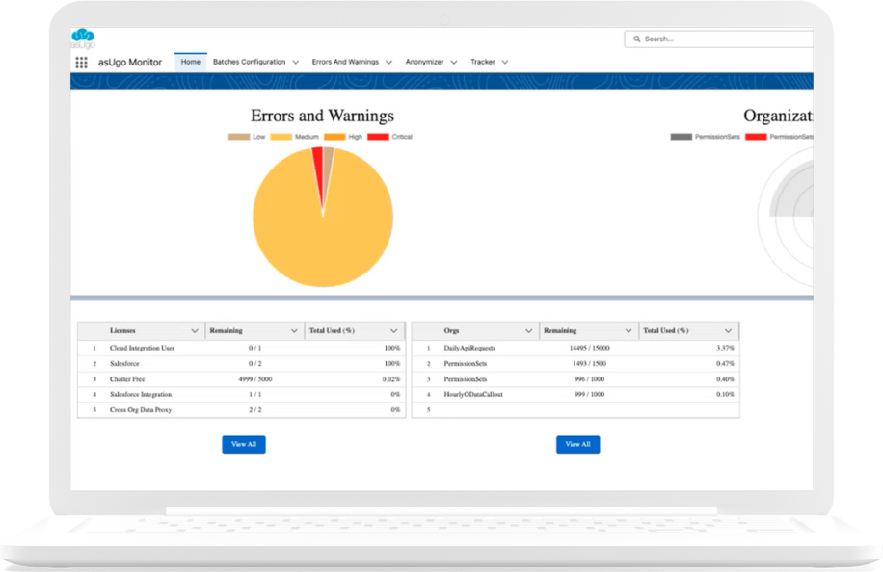Open the Batches Configuration tab
This screenshot has width=883, height=572.
[249, 62]
